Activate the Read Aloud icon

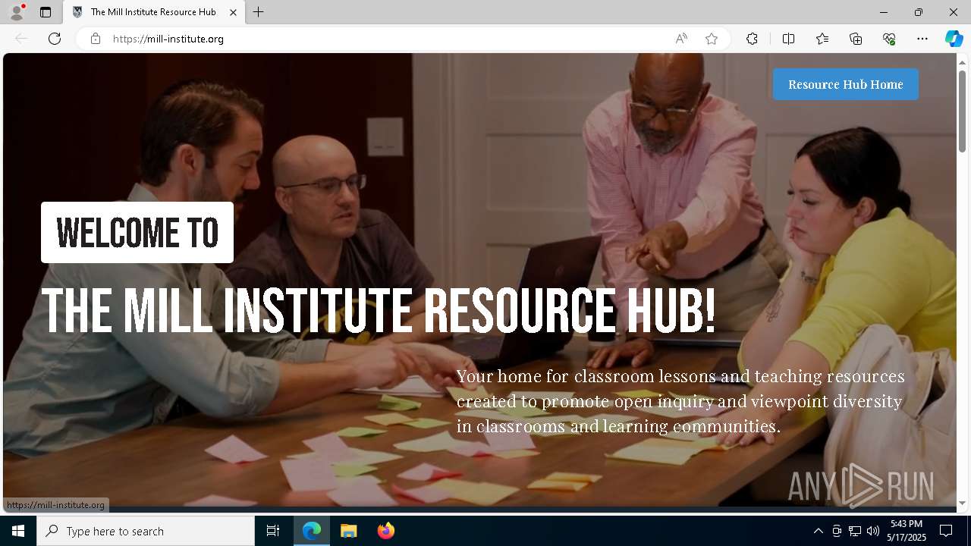point(681,39)
